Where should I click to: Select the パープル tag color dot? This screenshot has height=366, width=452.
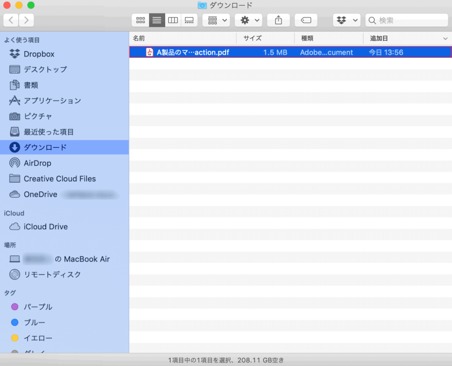[15, 307]
